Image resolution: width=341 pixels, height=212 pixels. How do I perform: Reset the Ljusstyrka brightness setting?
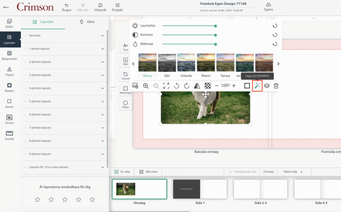coord(275,26)
